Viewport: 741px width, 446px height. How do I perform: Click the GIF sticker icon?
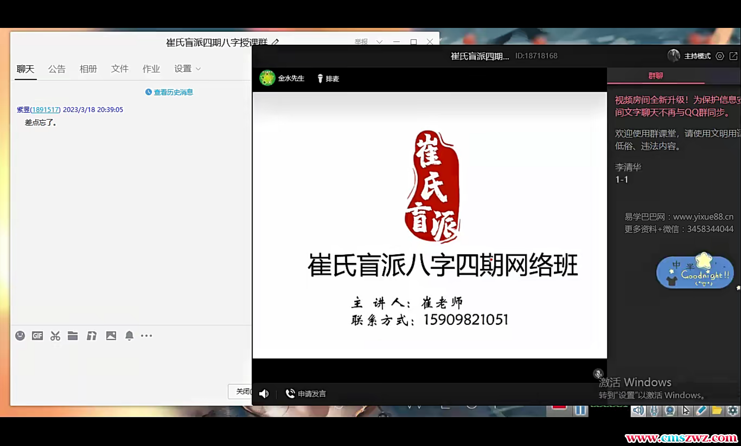point(38,336)
